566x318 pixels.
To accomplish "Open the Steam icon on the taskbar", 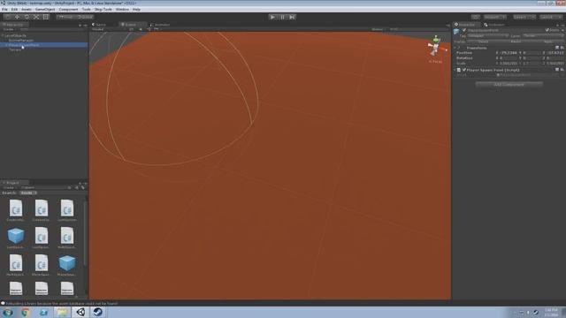I will click(97, 312).
